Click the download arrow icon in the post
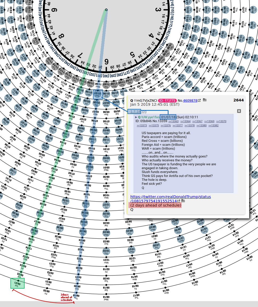This screenshot has width=258, height=307. point(239,111)
